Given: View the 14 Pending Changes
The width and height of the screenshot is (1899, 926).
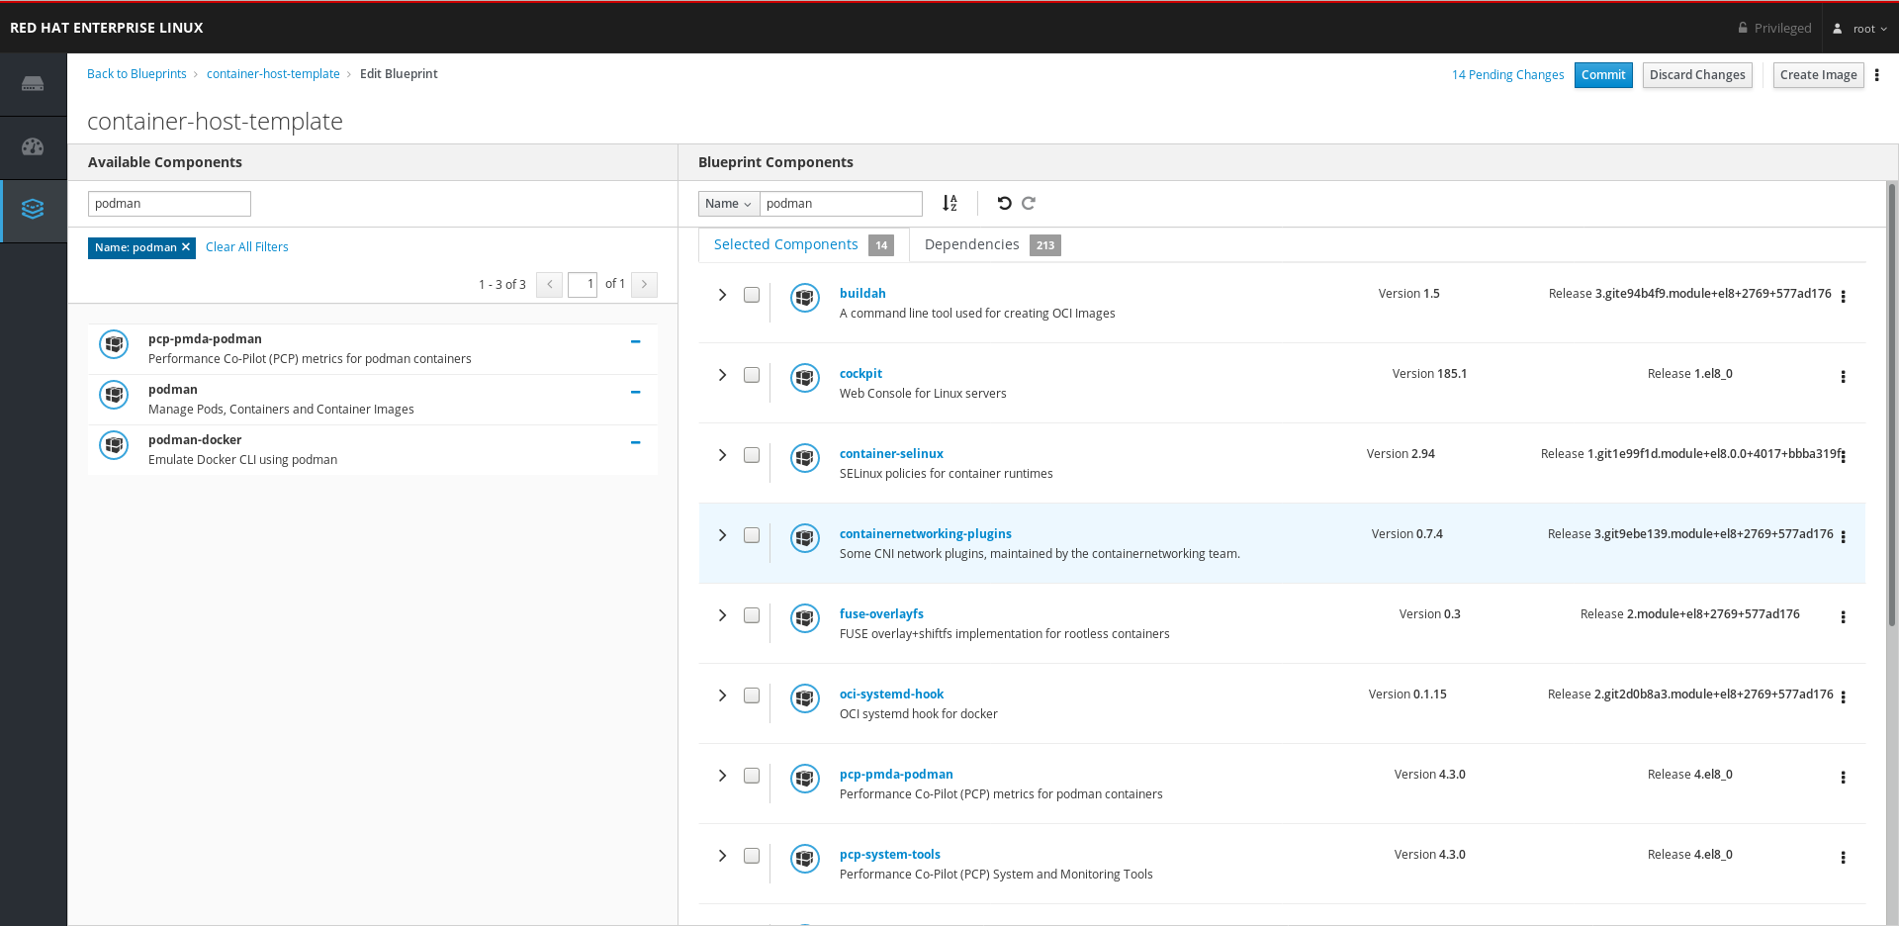Looking at the screenshot, I should click(x=1507, y=75).
